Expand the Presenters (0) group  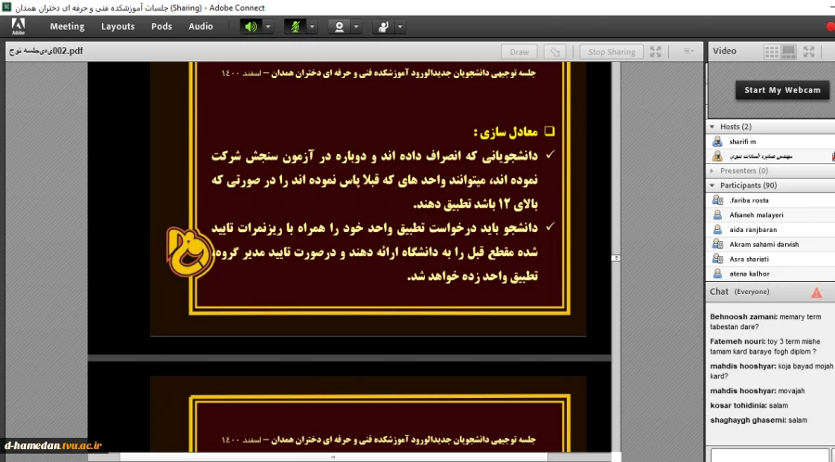712,171
